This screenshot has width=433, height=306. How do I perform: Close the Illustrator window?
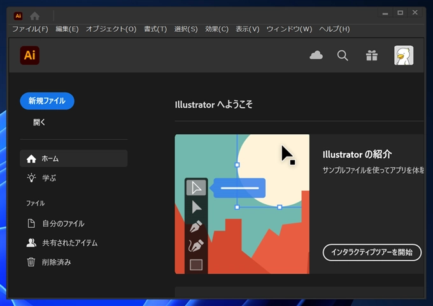[x=415, y=13]
